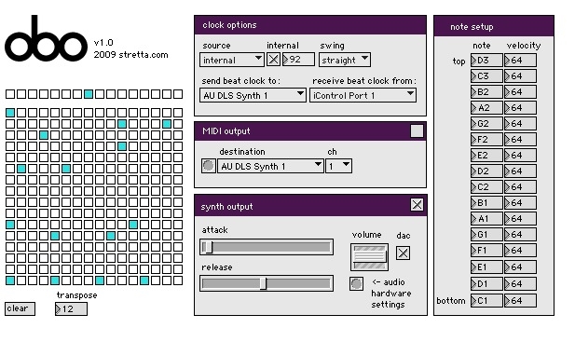Click the clear button
Image resolution: width=575 pixels, height=342 pixels.
20,308
